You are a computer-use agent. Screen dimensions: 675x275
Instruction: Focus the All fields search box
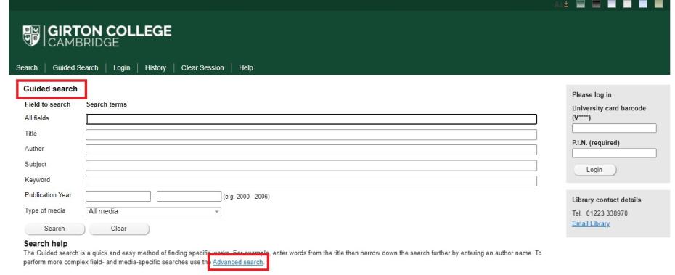pyautogui.click(x=311, y=119)
